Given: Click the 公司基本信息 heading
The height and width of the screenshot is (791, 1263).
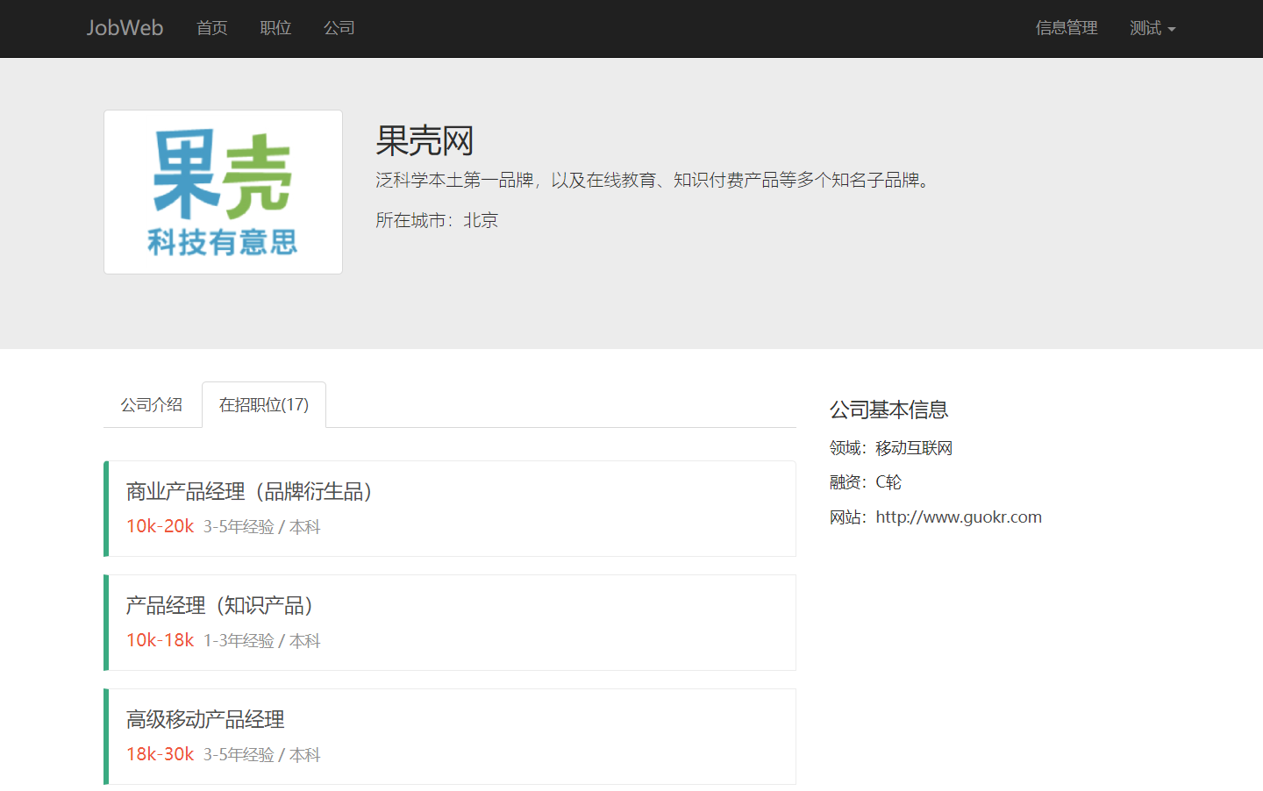Looking at the screenshot, I should (889, 410).
